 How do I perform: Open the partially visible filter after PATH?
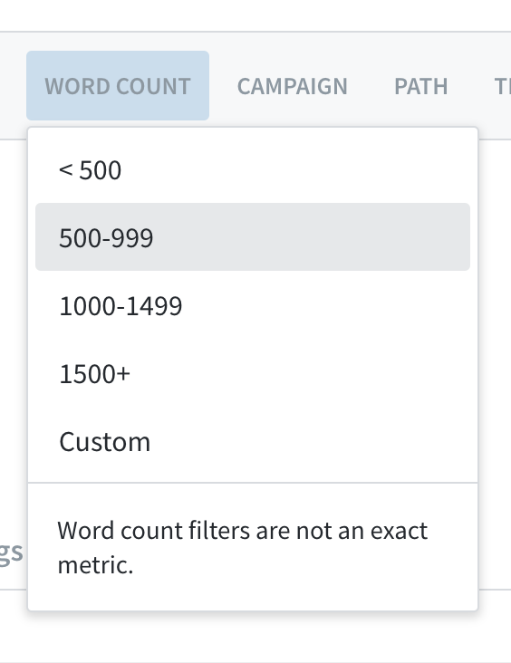pyautogui.click(x=503, y=86)
